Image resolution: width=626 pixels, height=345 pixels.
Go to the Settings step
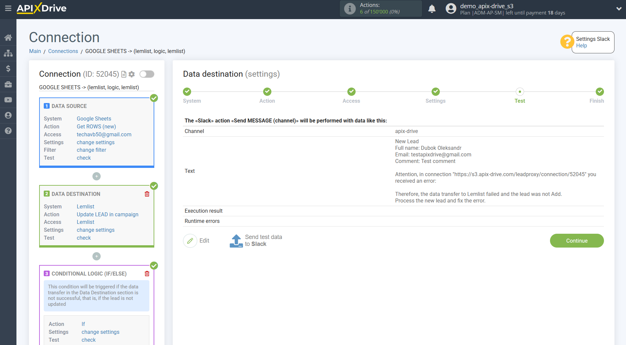(436, 92)
